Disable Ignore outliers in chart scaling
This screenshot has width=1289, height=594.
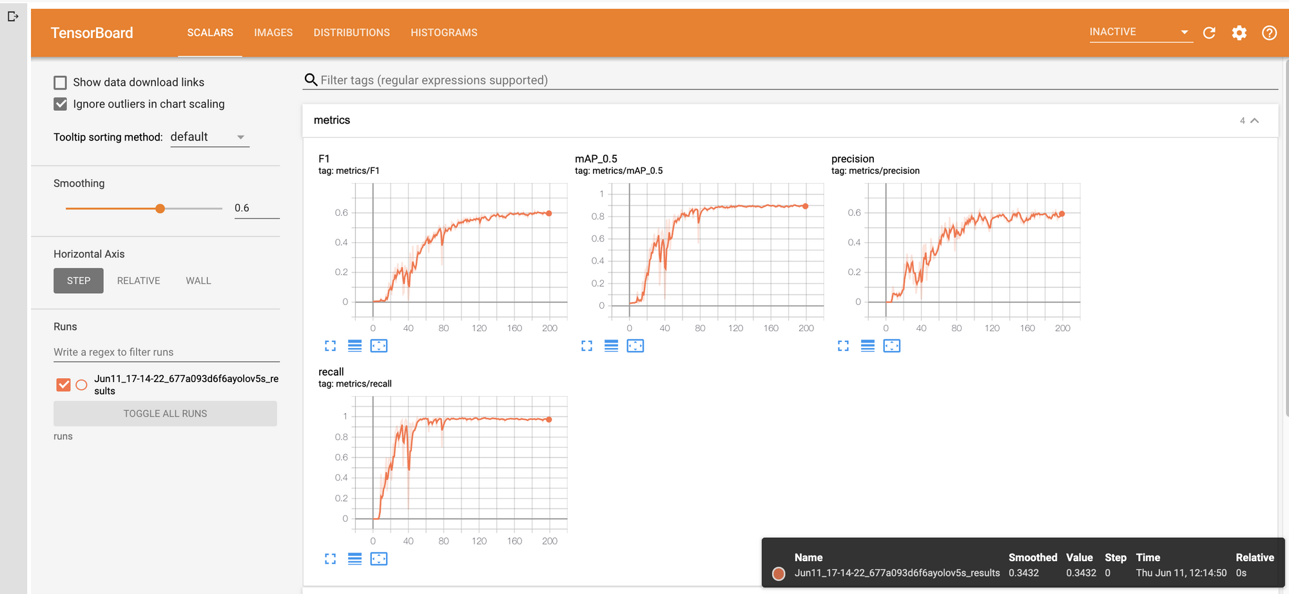(x=60, y=104)
